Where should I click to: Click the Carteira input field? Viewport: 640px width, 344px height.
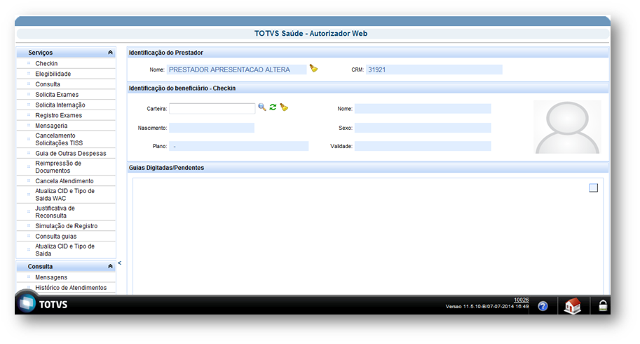point(212,108)
